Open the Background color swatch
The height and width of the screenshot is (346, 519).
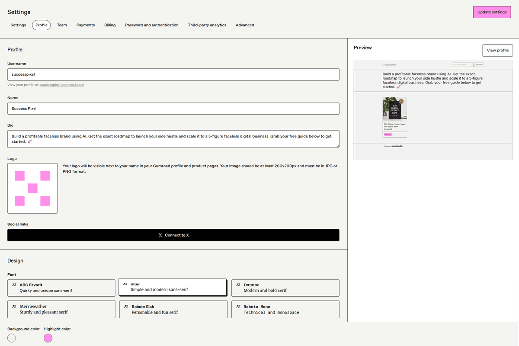(x=12, y=338)
